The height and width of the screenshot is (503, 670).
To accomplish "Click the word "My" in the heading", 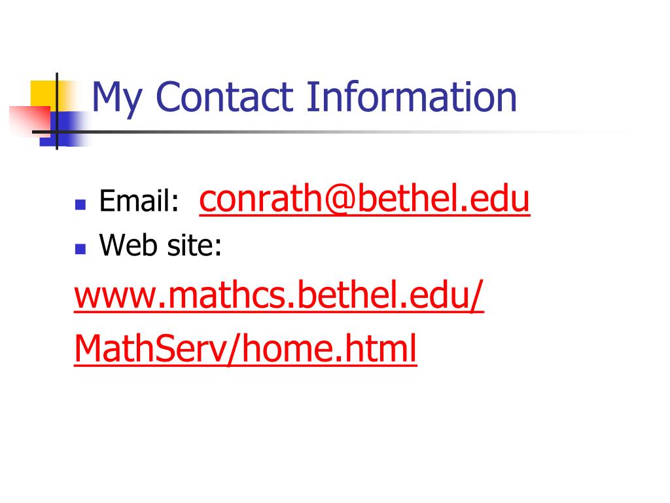I will (x=116, y=99).
